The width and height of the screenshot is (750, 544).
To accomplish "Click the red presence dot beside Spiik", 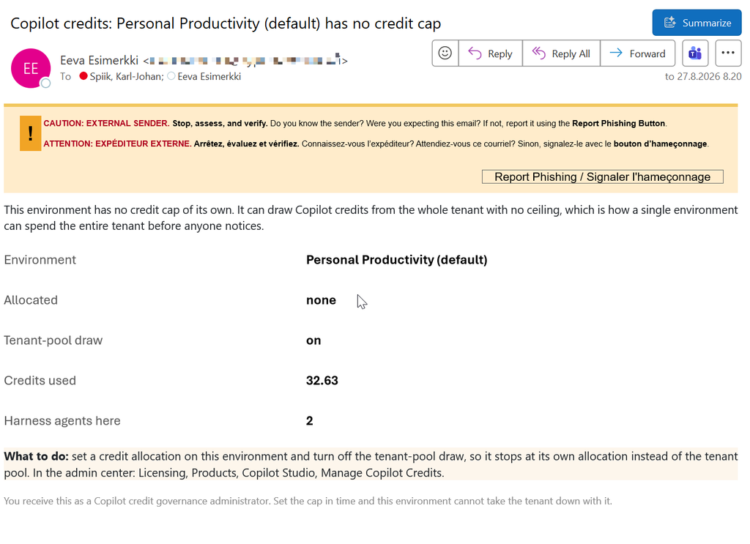I will (83, 76).
